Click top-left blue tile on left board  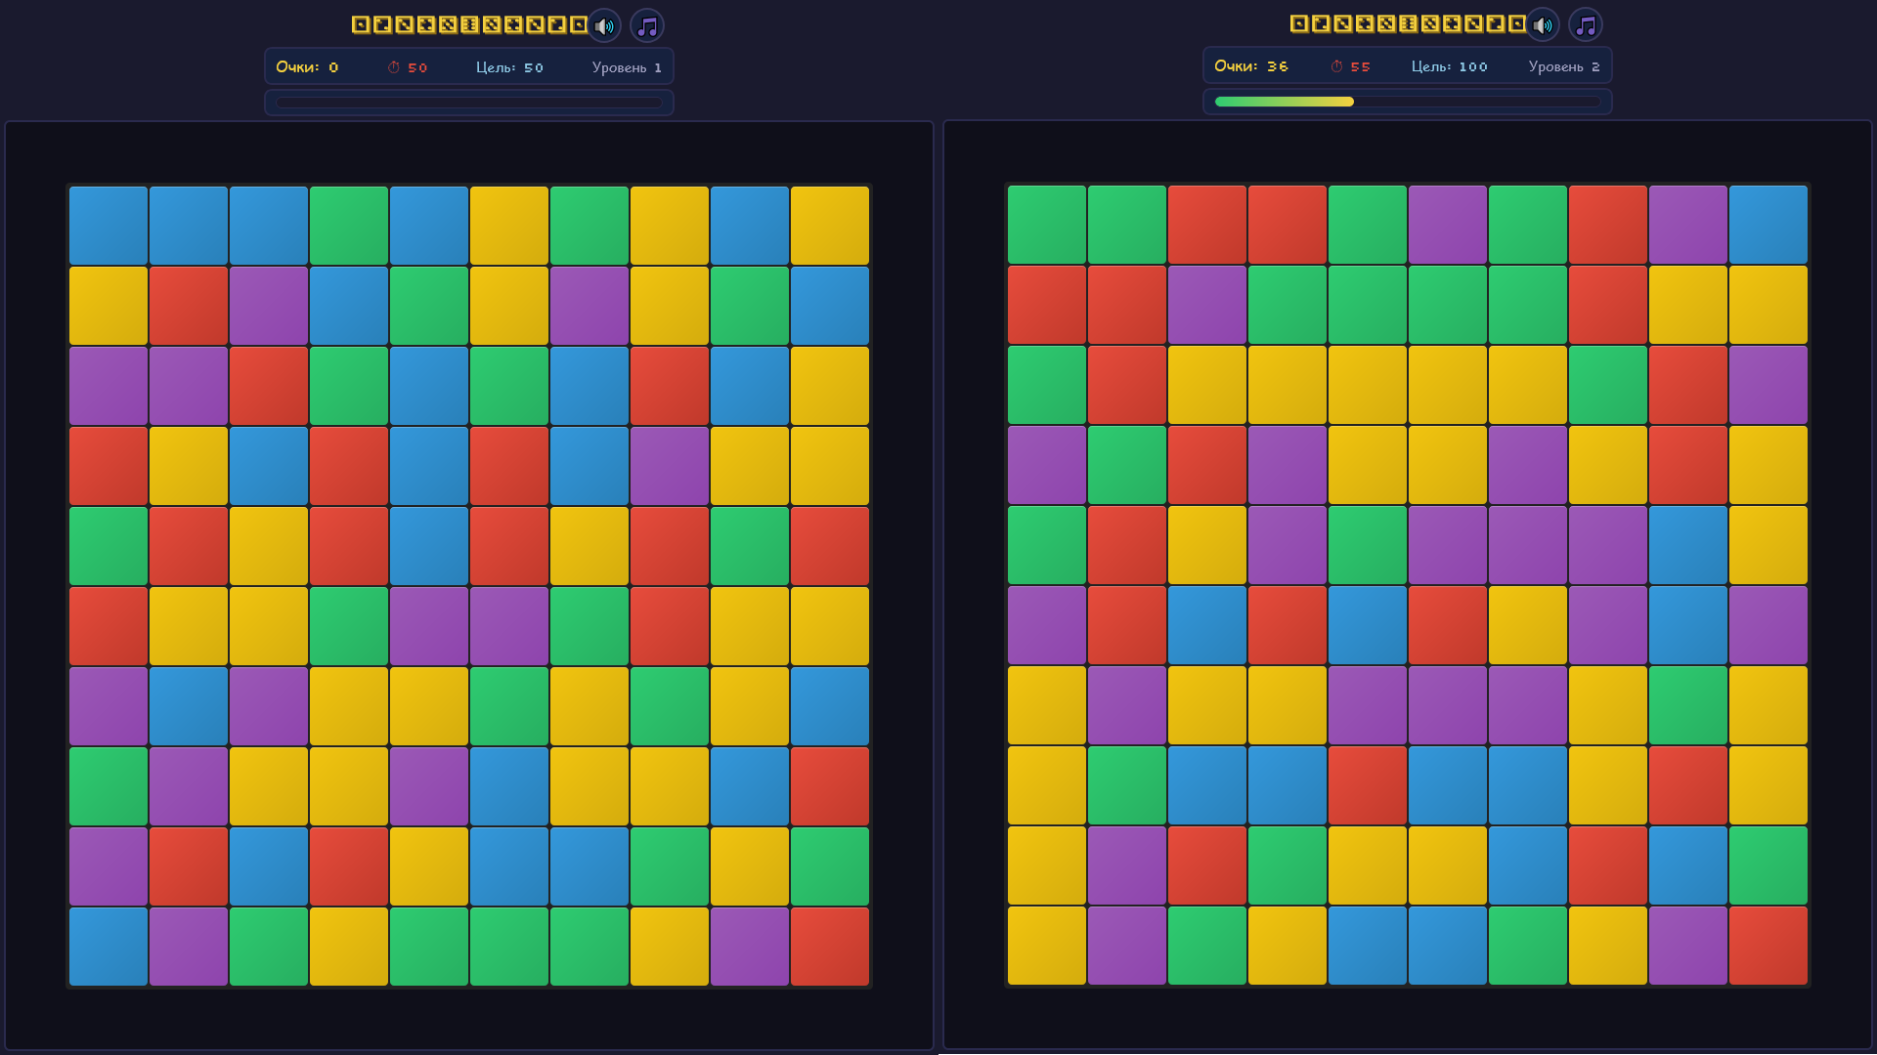109,226
